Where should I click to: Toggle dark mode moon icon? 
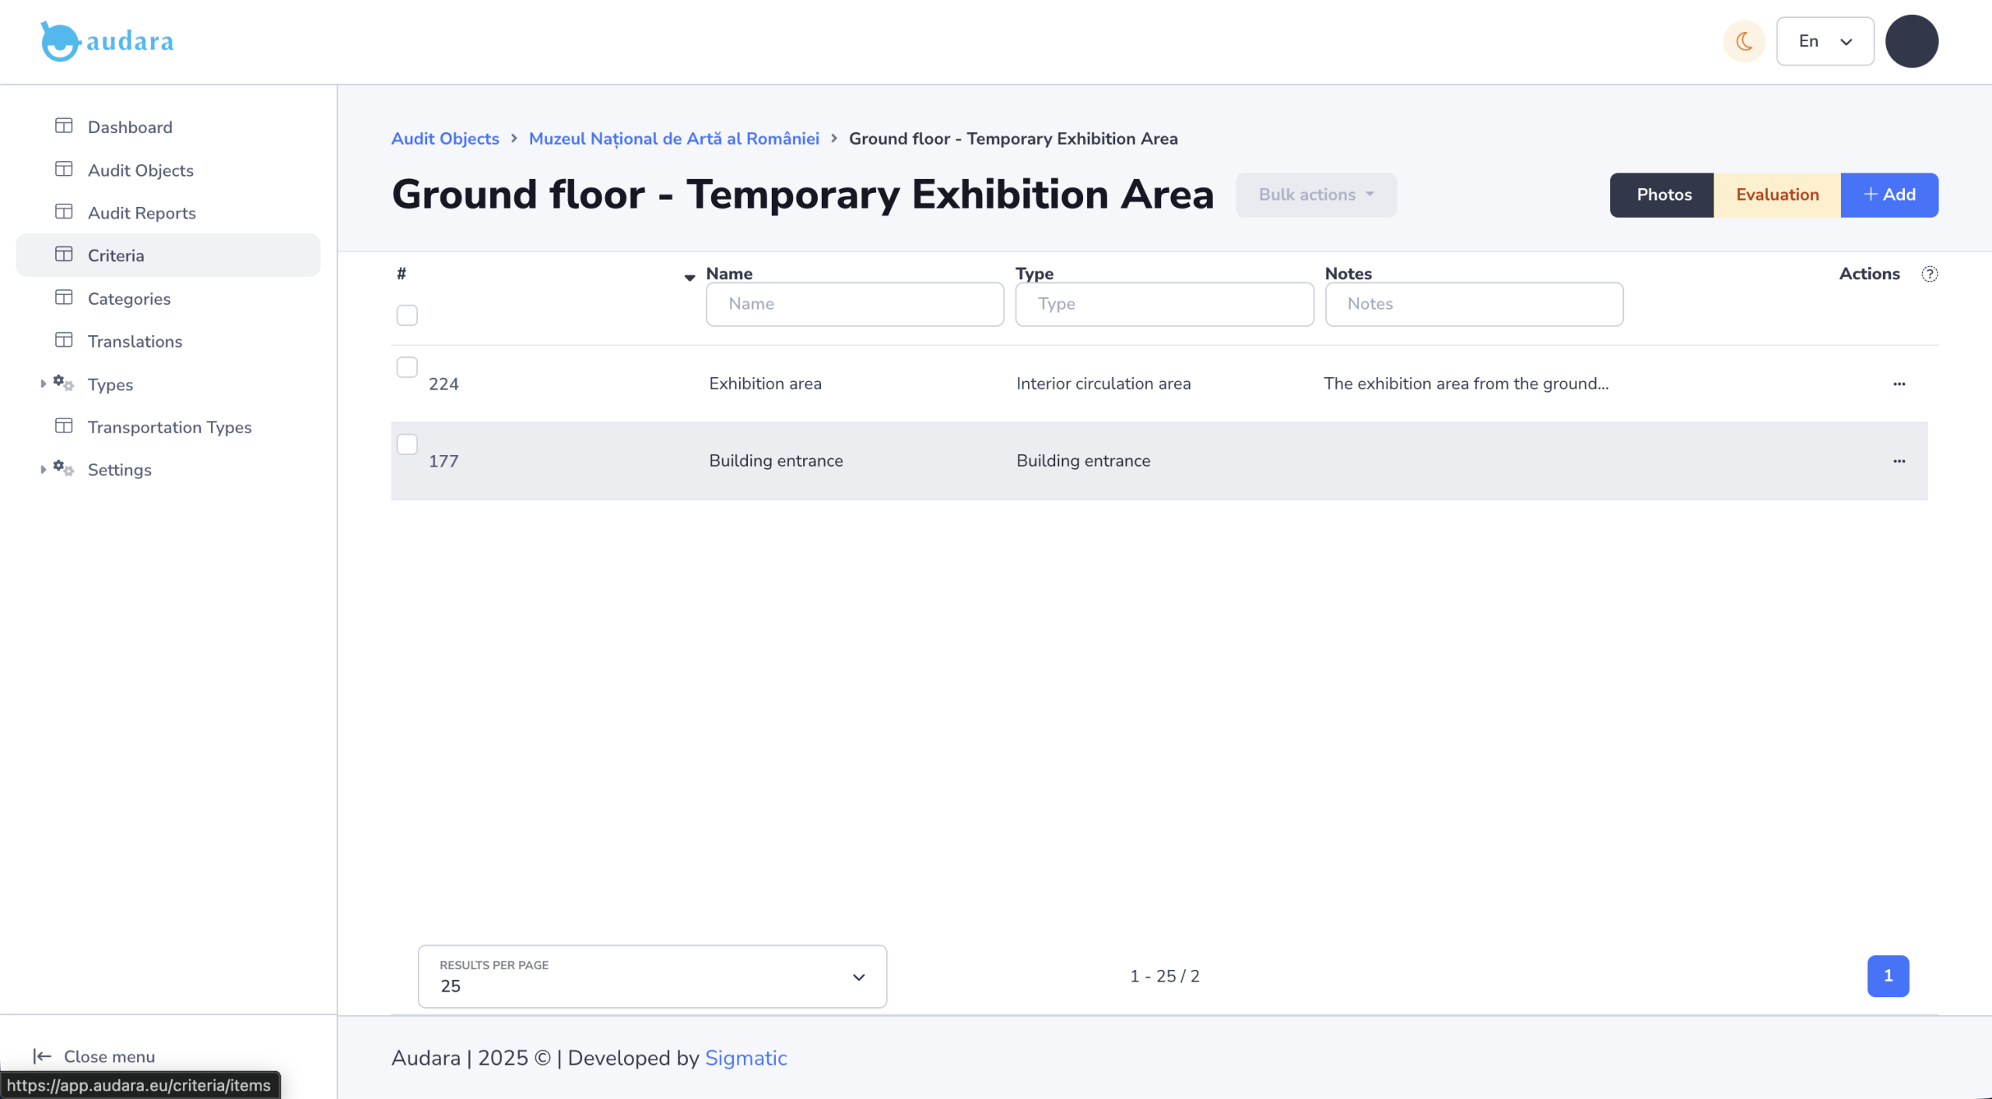(1744, 41)
